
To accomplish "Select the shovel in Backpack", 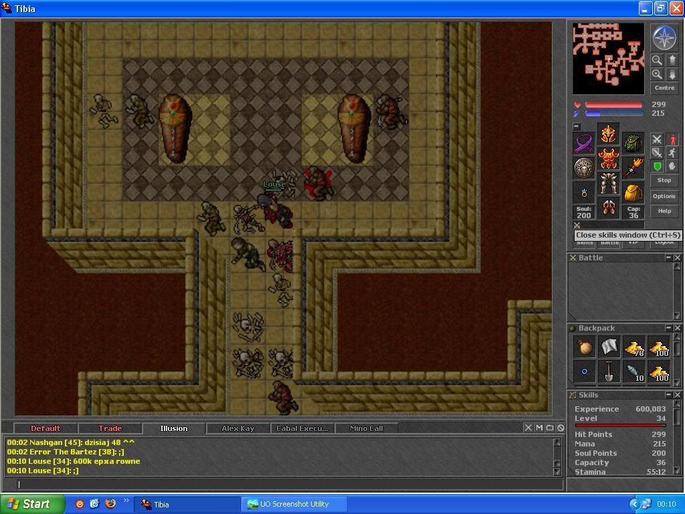I will click(609, 371).
